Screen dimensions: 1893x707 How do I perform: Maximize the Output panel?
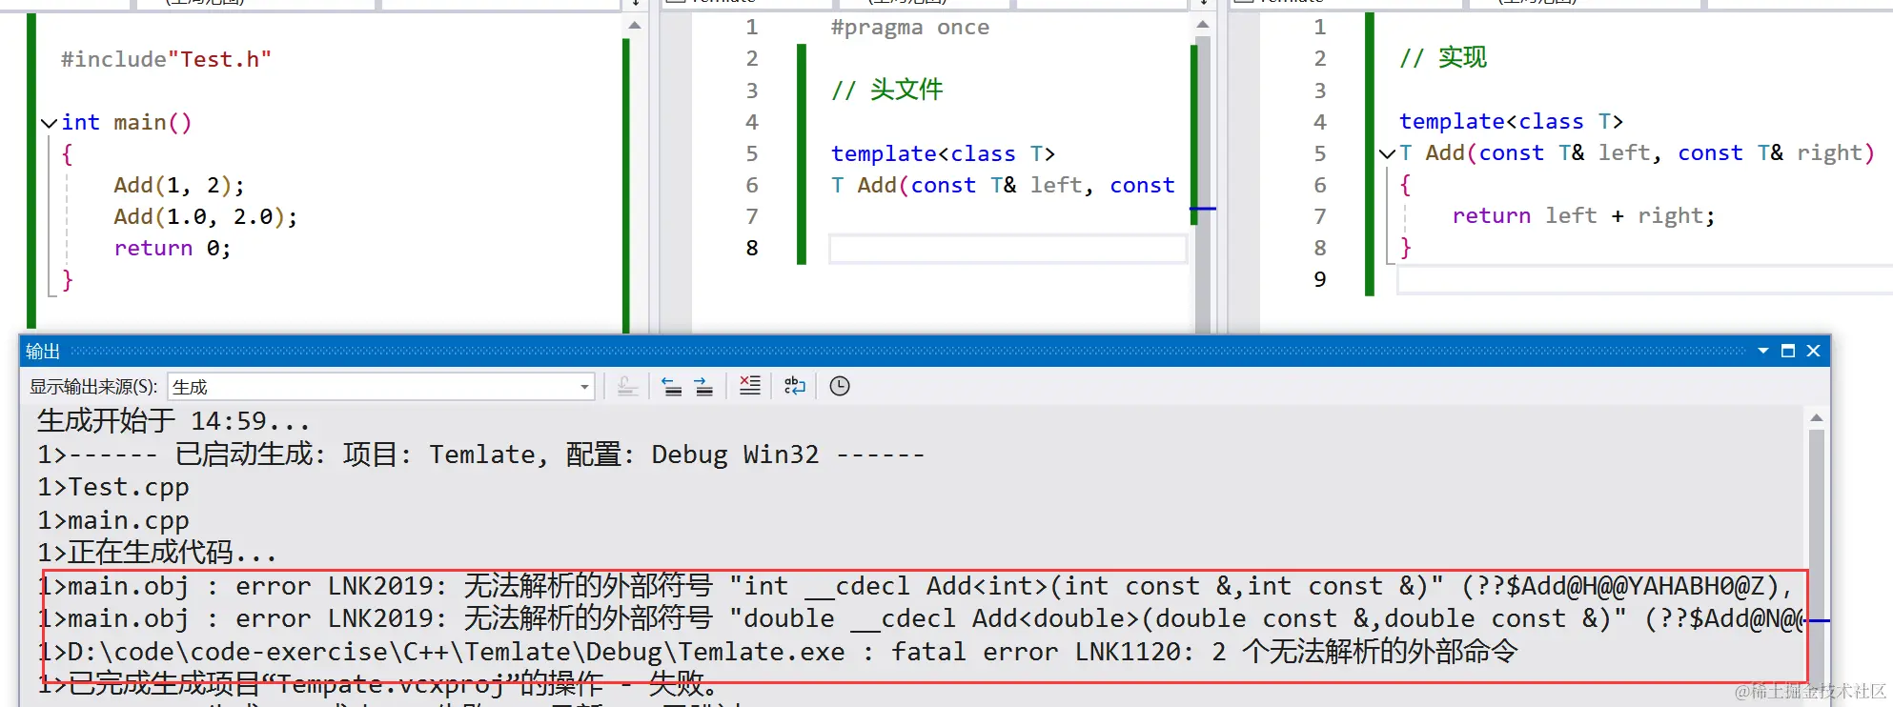(x=1788, y=351)
